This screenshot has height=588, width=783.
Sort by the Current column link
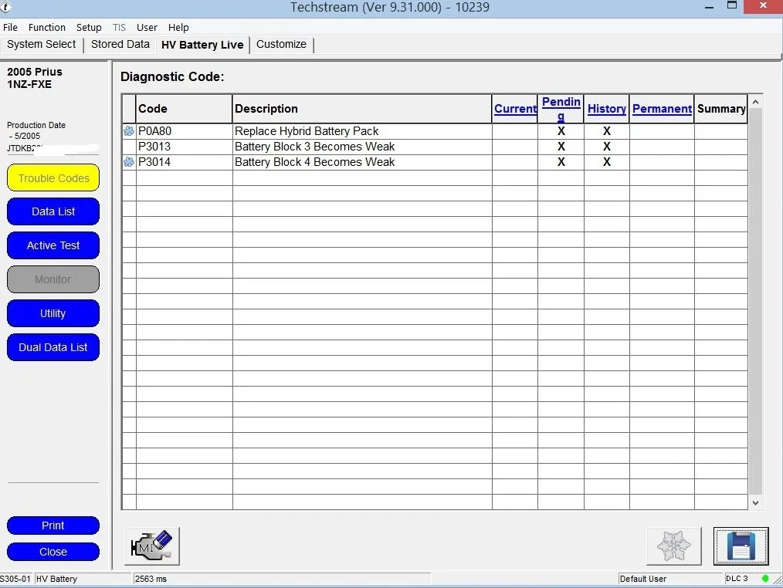(x=515, y=109)
